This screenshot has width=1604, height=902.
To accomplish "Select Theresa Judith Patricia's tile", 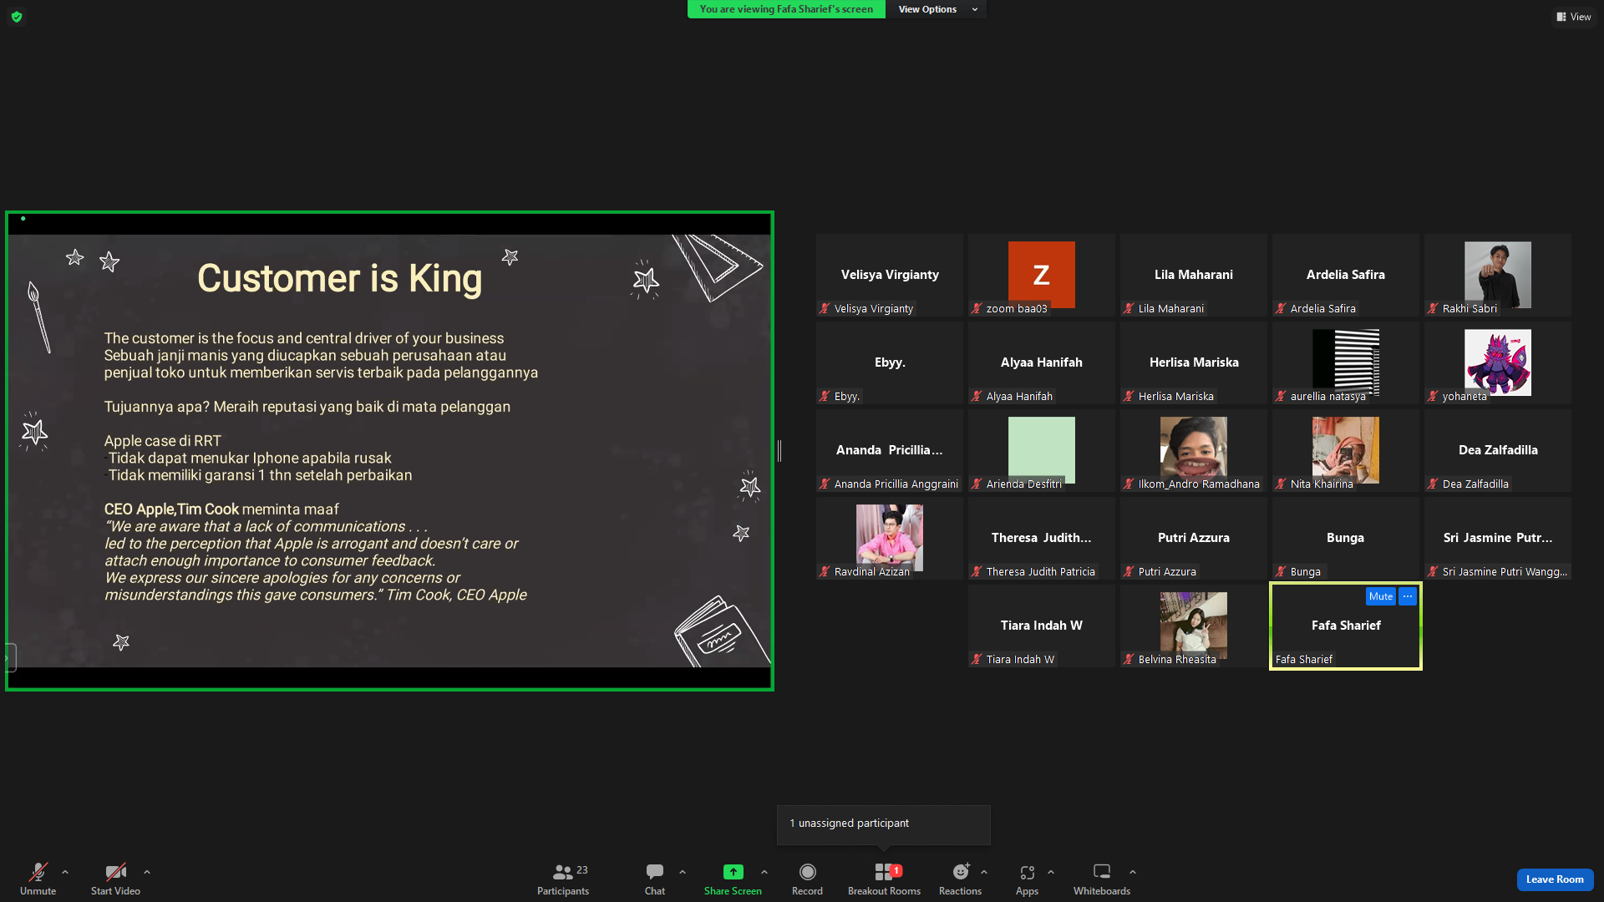I will (x=1042, y=538).
